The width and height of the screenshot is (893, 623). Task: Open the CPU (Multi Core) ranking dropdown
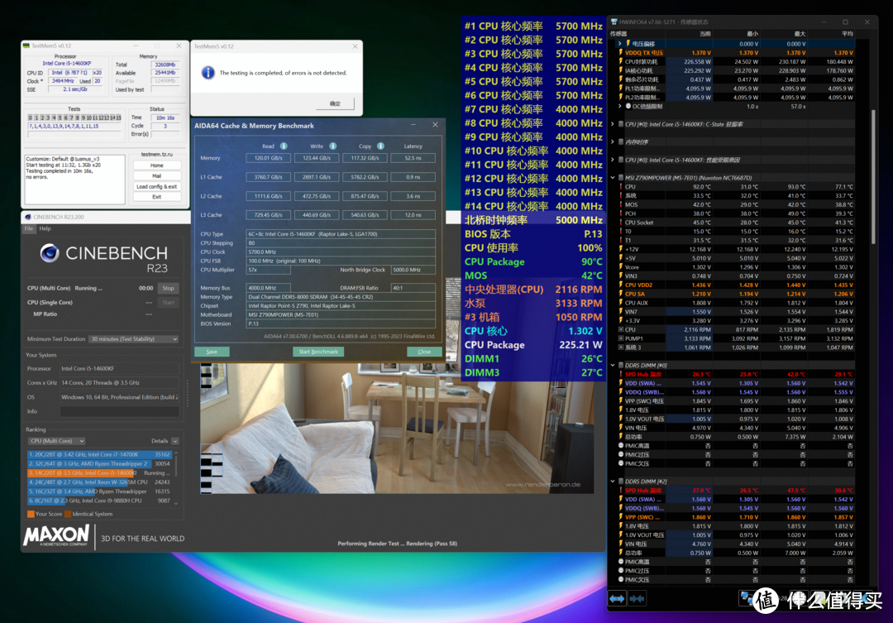pos(56,441)
